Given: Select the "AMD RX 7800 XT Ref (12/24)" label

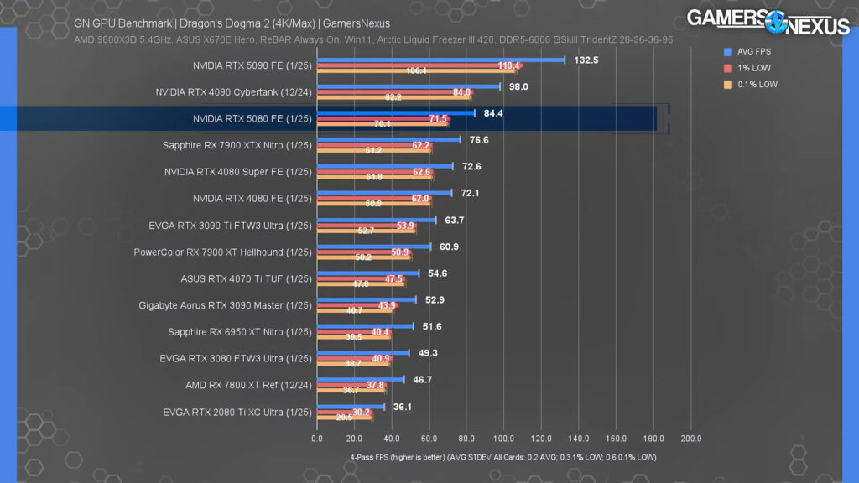Looking at the screenshot, I should 248,385.
